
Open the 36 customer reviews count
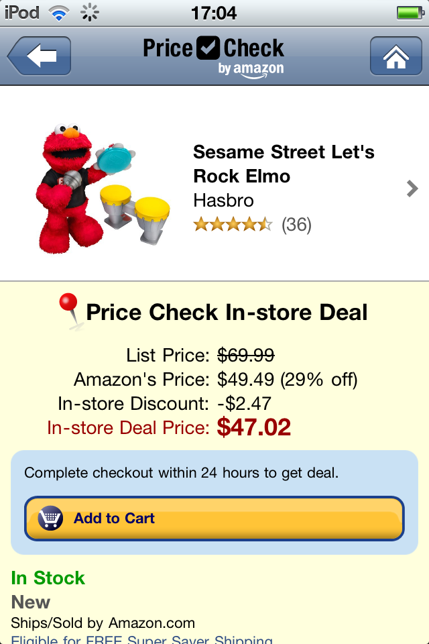[x=296, y=224]
